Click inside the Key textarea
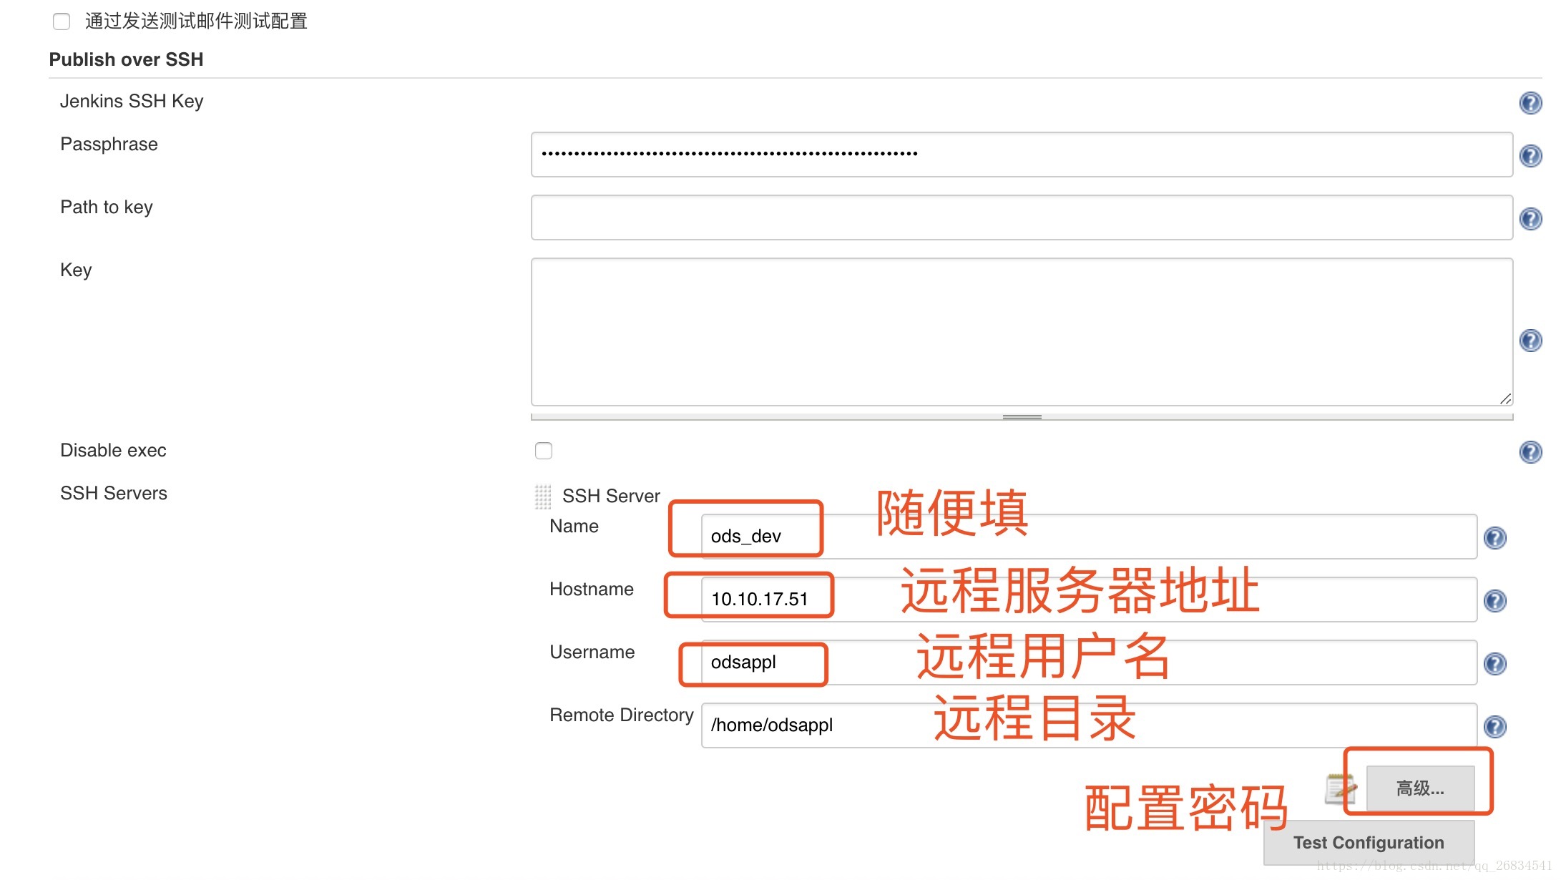1561x880 pixels. (1021, 332)
